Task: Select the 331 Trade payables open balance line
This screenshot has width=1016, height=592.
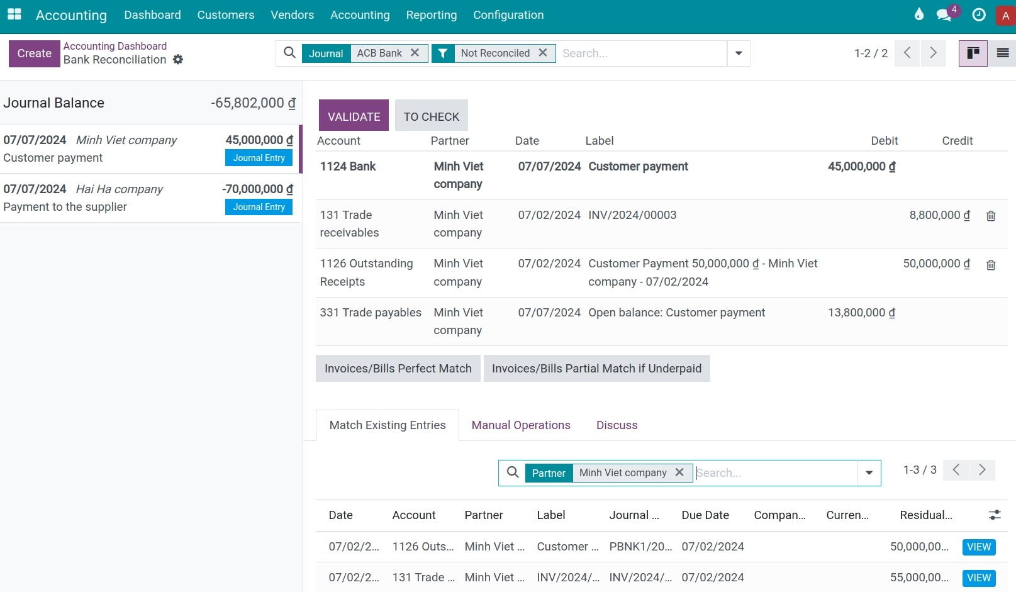Action: point(662,321)
